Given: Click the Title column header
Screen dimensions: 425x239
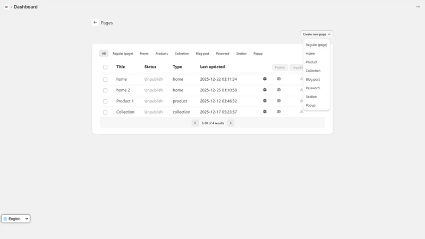Looking at the screenshot, I should click(121, 67).
